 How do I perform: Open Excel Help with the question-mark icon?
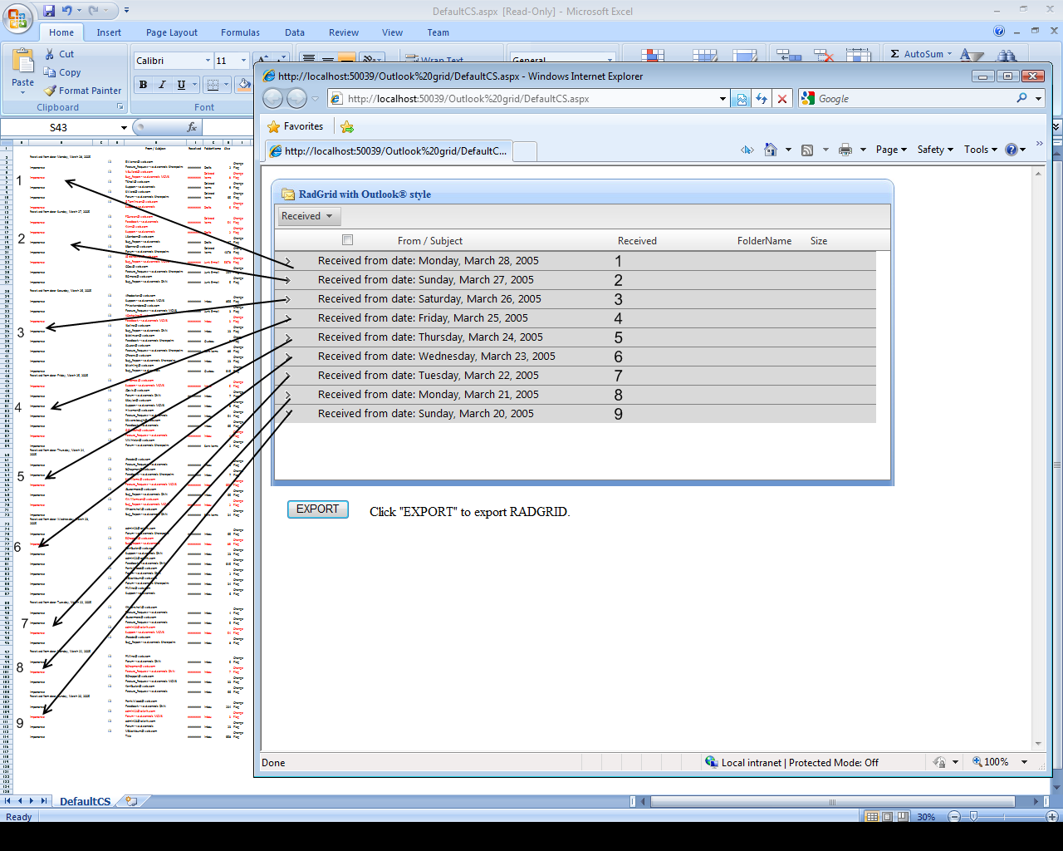(x=999, y=32)
